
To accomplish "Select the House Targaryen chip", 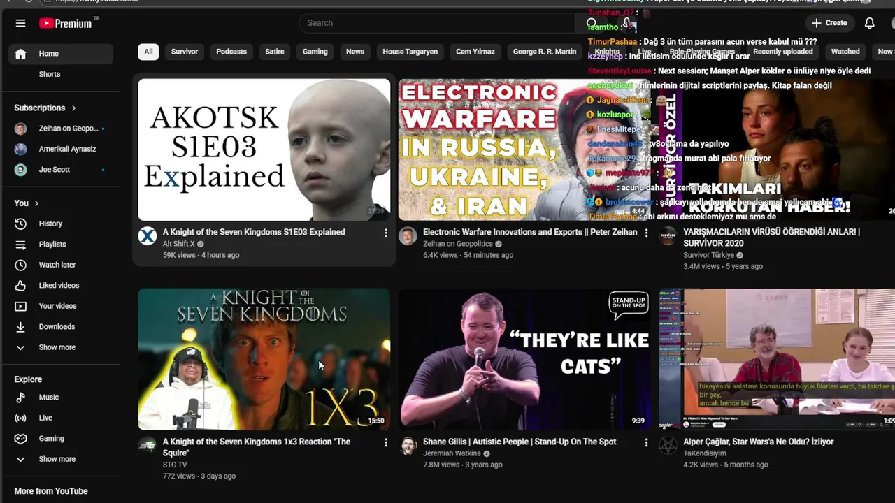I will click(410, 52).
